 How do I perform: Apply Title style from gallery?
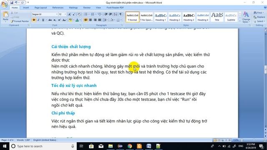click(217, 17)
